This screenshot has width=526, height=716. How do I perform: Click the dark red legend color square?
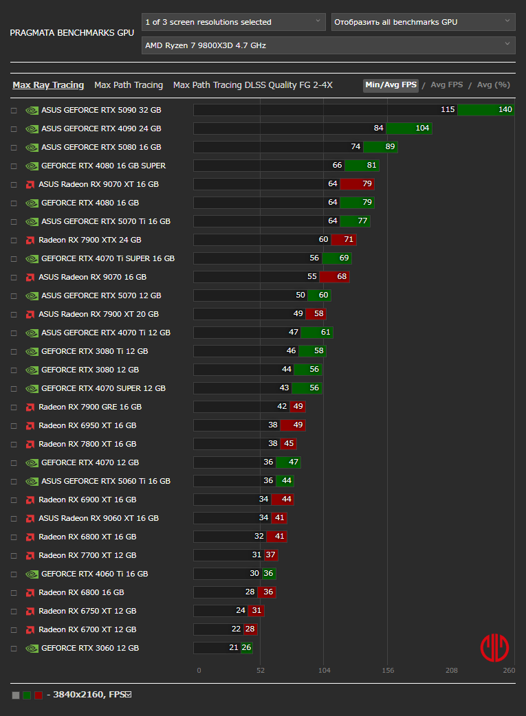(x=39, y=695)
